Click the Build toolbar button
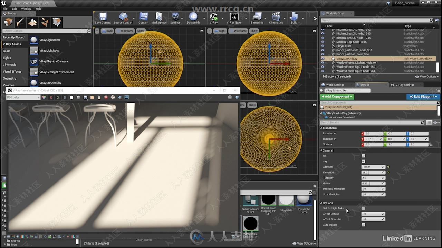This screenshot has height=248, width=442. click(294, 19)
